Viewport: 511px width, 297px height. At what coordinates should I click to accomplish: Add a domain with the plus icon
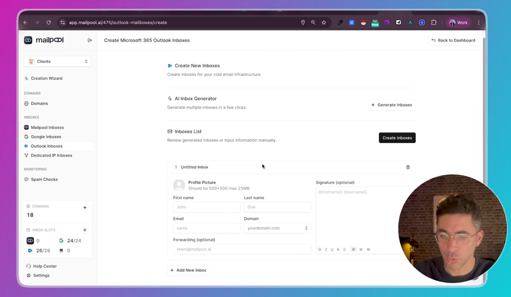point(85,208)
